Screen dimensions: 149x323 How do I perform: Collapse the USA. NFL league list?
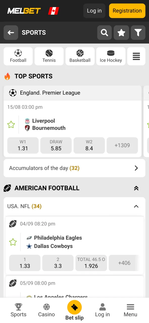pyautogui.click(x=136, y=206)
